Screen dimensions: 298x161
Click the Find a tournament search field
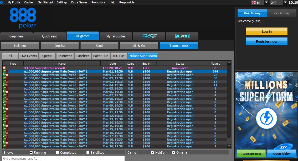(x=63, y=158)
